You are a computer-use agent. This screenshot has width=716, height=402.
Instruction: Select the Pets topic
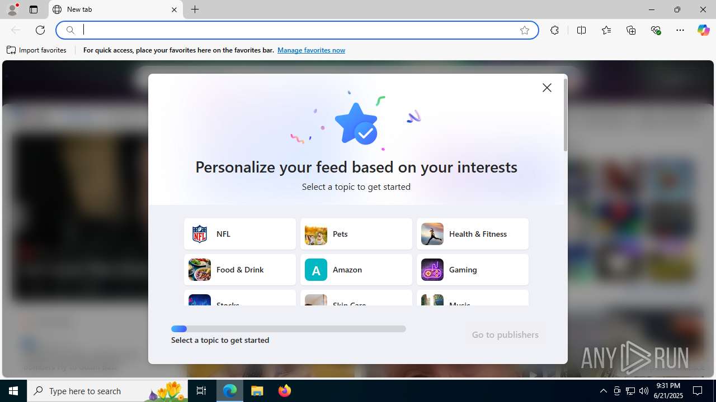[x=356, y=234]
